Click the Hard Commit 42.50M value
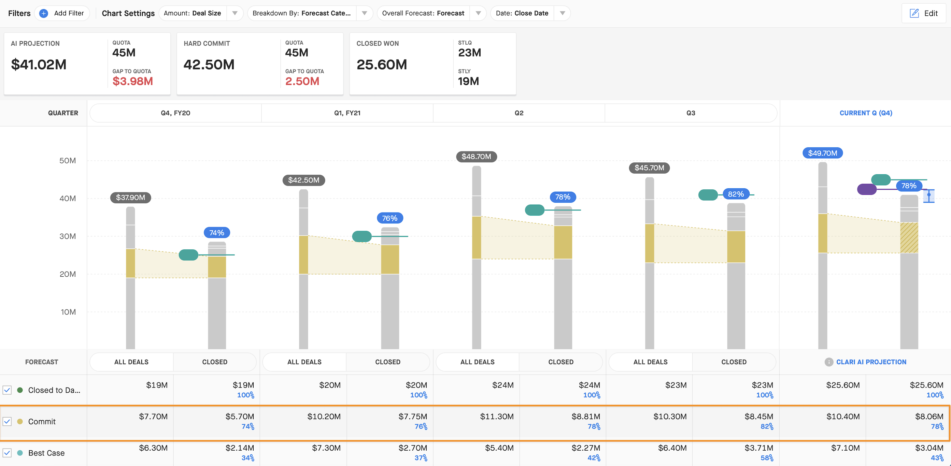The height and width of the screenshot is (466, 951). tap(209, 64)
